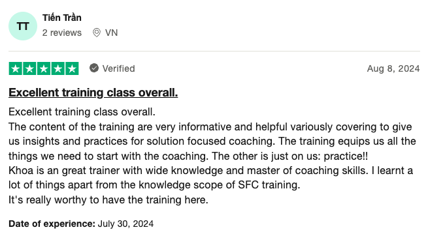Open the 'Excellent training class overall.' review title
Image resolution: width=428 pixels, height=236 pixels.
tap(93, 93)
